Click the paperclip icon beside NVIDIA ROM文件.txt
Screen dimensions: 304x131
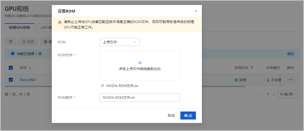pyautogui.click(x=103, y=86)
